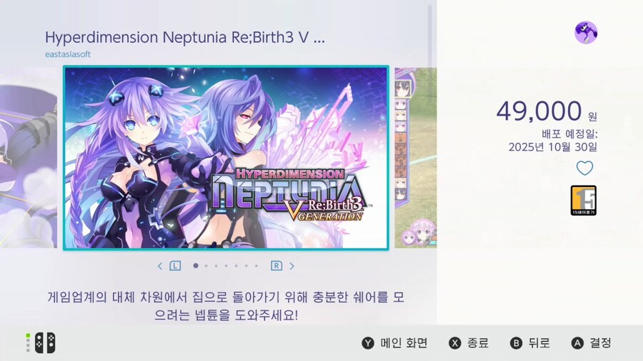The height and width of the screenshot is (361, 643).
Task: Click the R shoulder button icon
Action: pos(276,265)
